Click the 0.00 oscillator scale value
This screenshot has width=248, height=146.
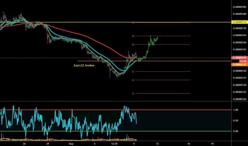[x=236, y=131]
